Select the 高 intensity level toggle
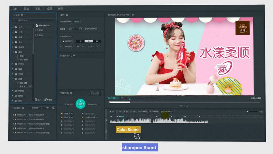This screenshot has width=273, height=154. [97, 41]
